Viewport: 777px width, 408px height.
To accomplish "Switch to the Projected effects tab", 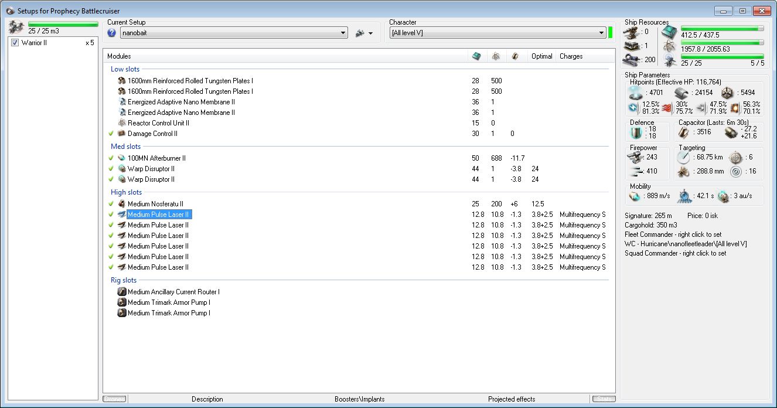I will tap(512, 399).
